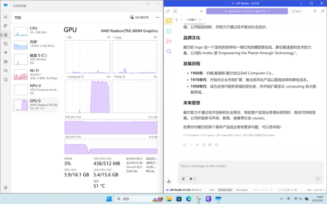Click the new chat compose icon

175,11
